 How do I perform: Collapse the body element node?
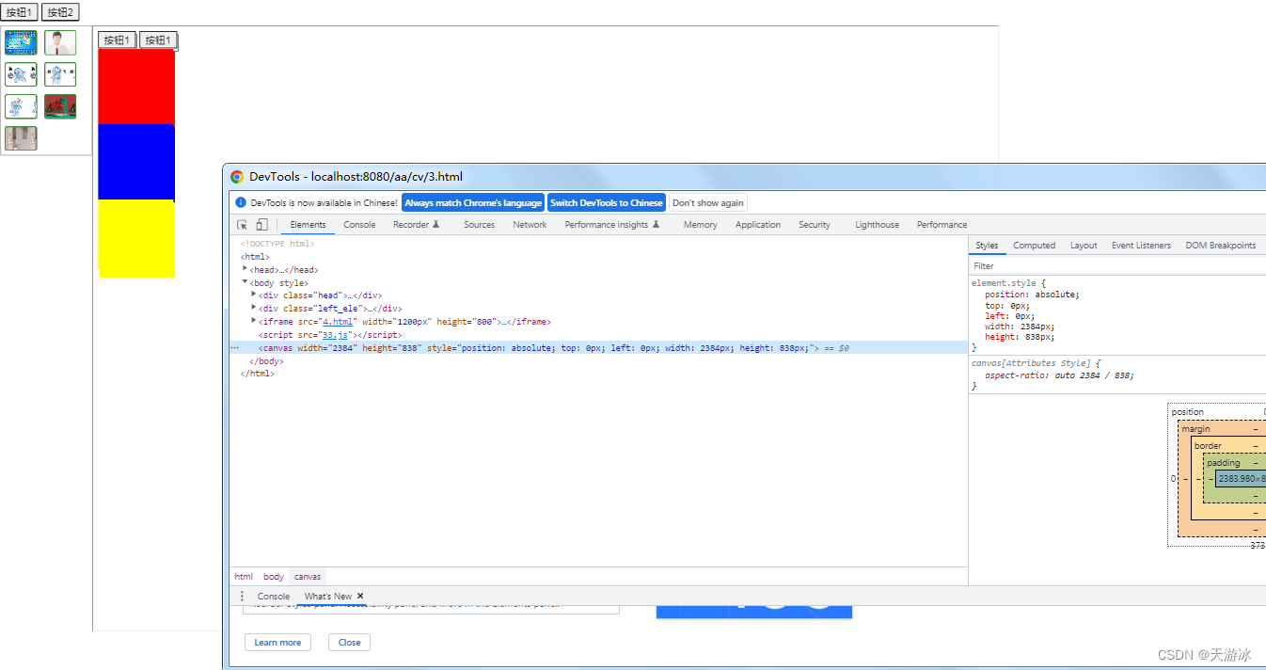(245, 282)
